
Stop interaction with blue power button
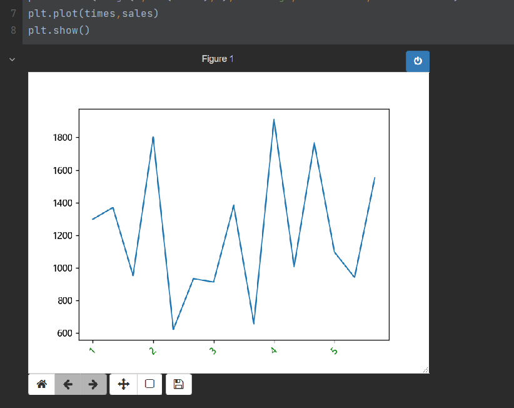click(x=418, y=61)
